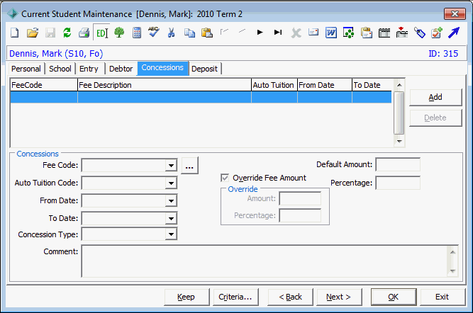Image resolution: width=473 pixels, height=313 pixels.
Task: Expand the Fee Code dropdown
Action: pyautogui.click(x=171, y=166)
